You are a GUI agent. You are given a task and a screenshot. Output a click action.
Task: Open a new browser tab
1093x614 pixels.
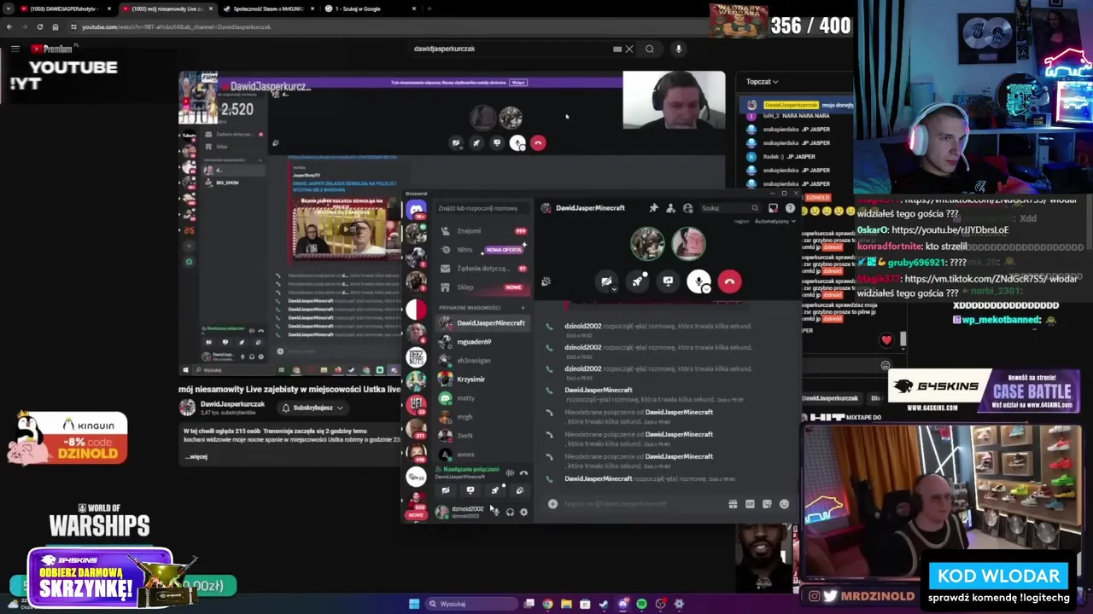pos(430,9)
